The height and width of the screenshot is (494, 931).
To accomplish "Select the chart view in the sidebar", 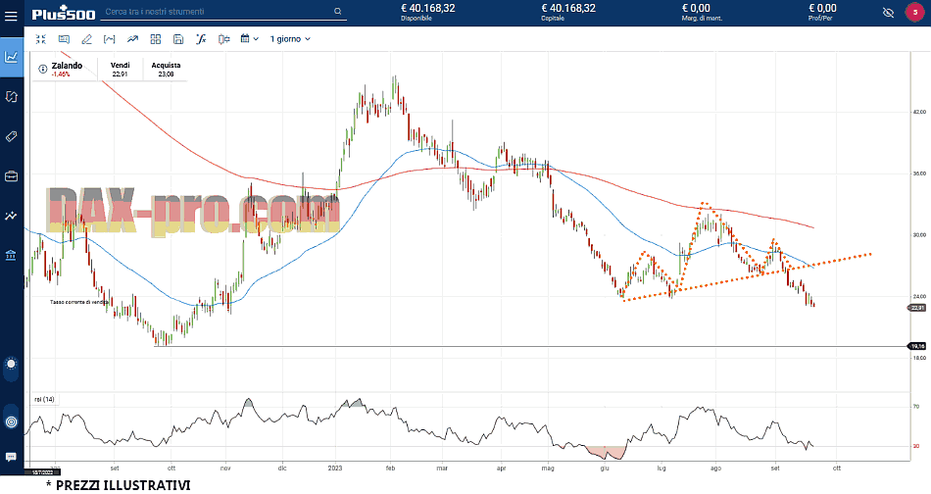I will coord(12,57).
